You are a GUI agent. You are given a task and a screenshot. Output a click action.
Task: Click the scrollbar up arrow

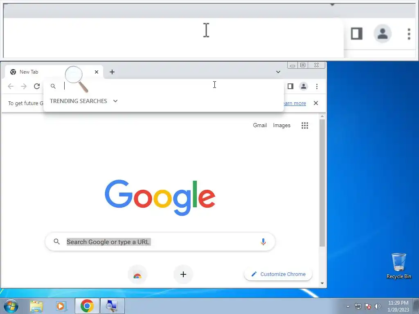tap(322, 117)
